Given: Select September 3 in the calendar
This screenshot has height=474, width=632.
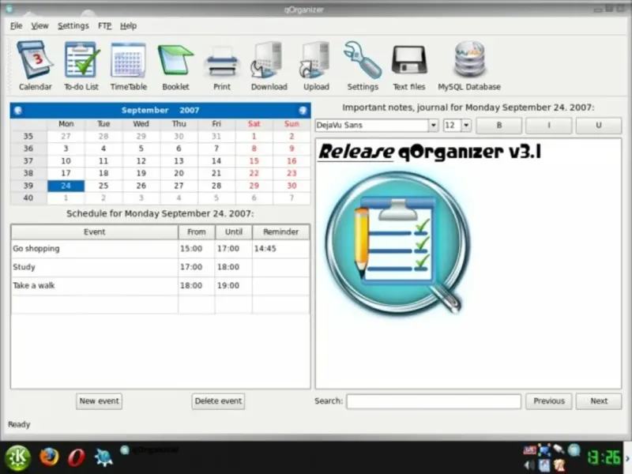Looking at the screenshot, I should pyautogui.click(x=66, y=149).
